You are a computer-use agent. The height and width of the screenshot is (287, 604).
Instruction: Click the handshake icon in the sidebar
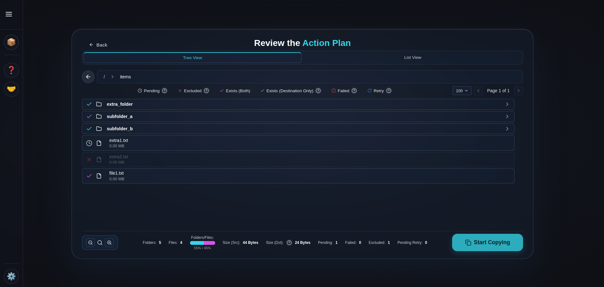point(11,89)
